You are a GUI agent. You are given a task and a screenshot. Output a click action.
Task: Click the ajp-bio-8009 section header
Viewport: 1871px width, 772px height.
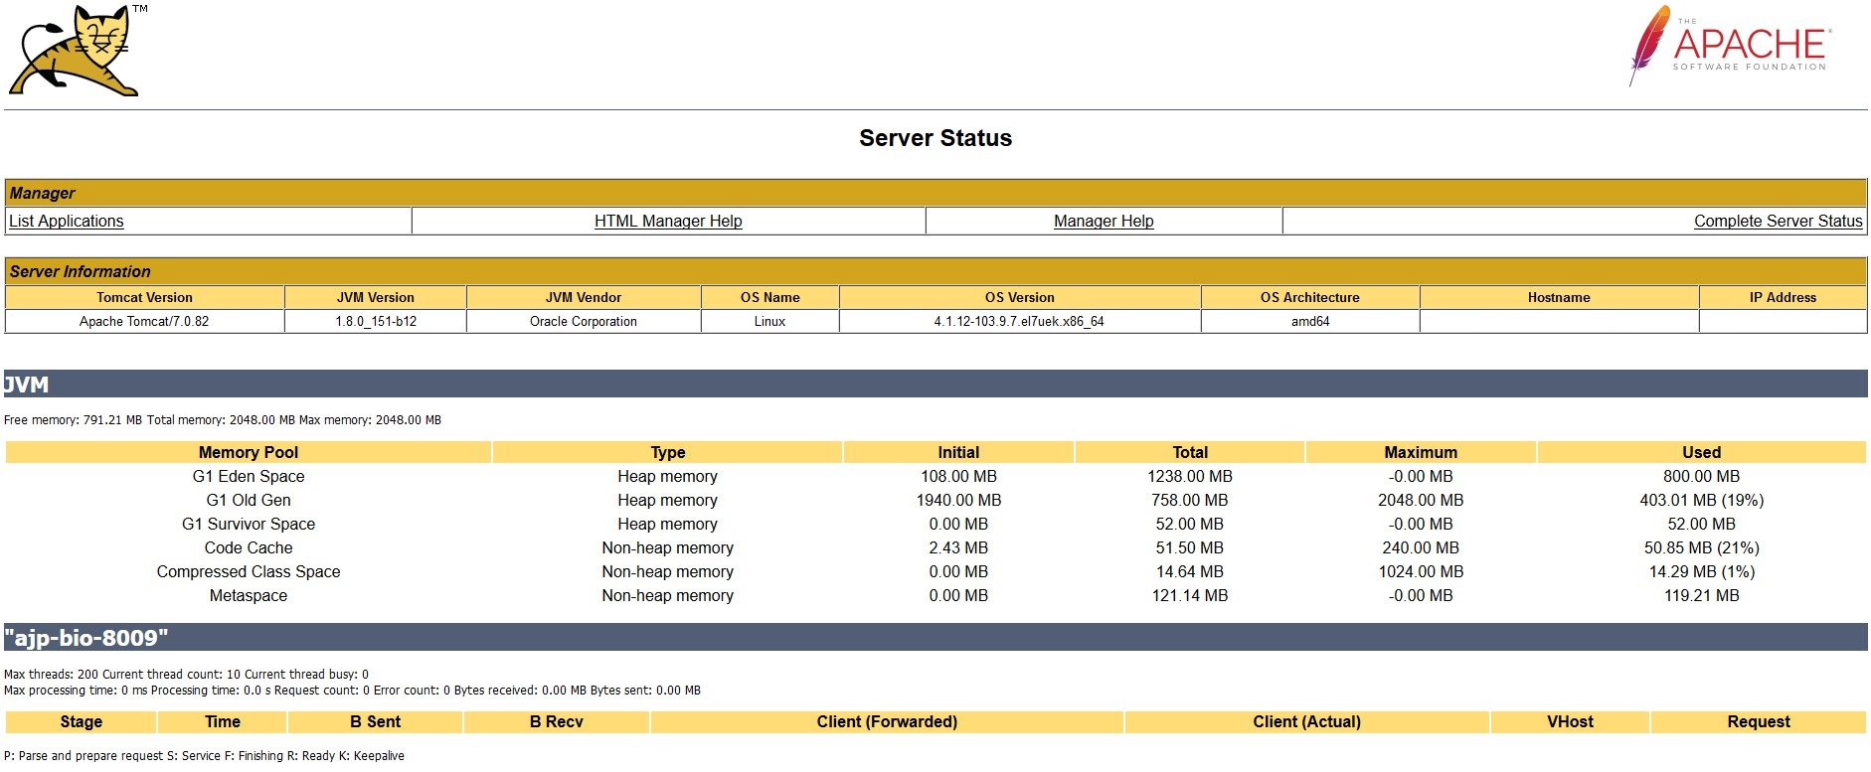pos(86,638)
